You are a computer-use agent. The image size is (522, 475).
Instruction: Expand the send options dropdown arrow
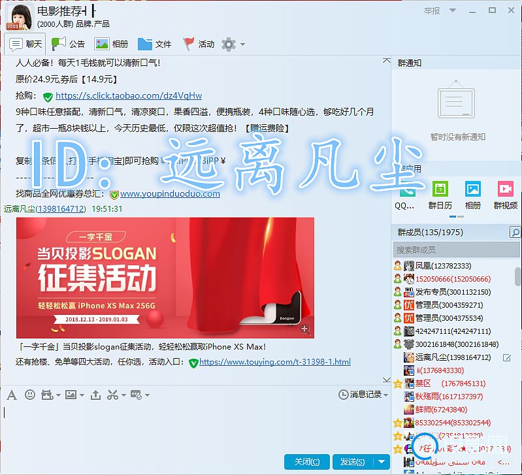[382, 462]
